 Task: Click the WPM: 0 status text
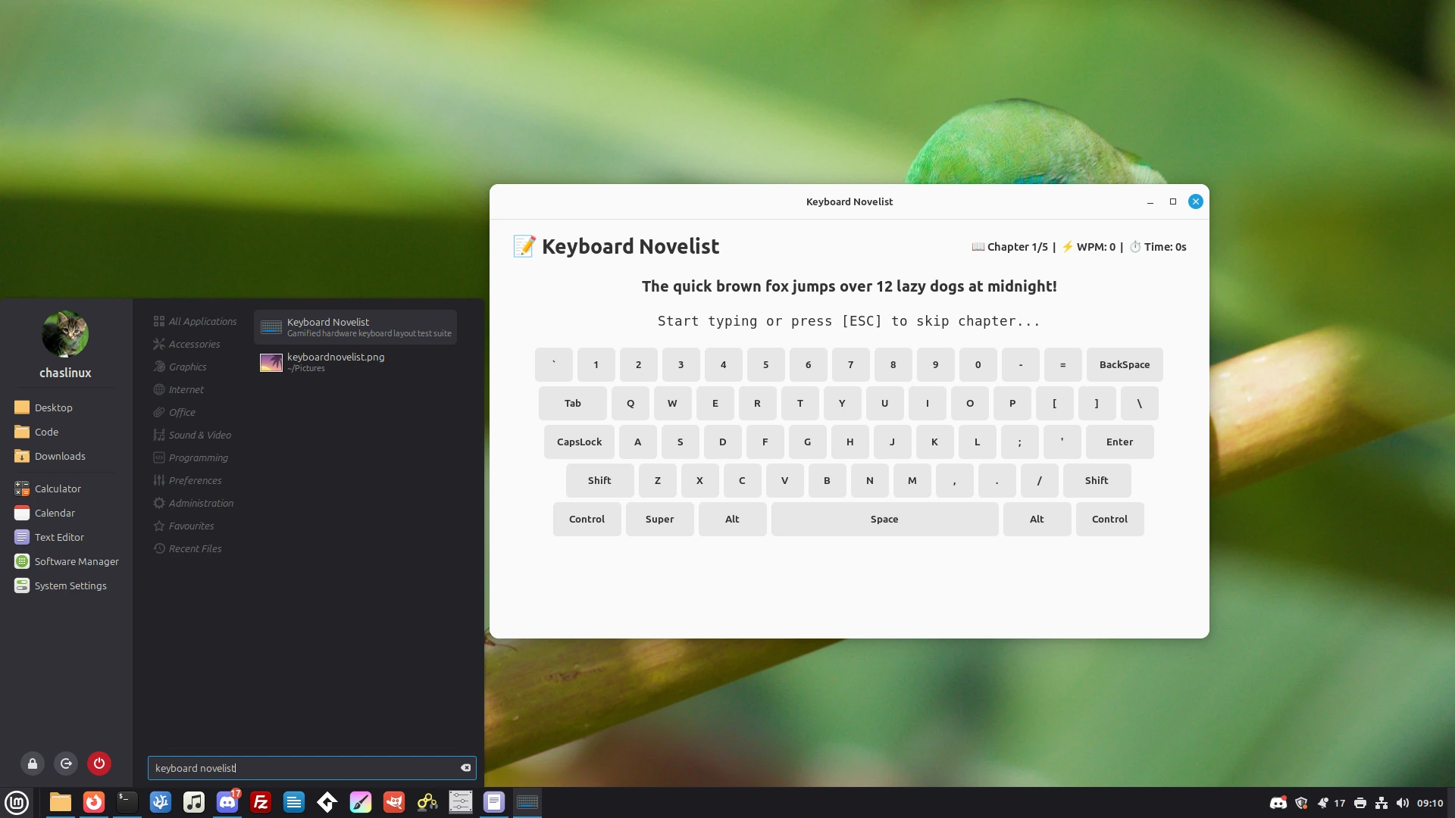(1088, 247)
